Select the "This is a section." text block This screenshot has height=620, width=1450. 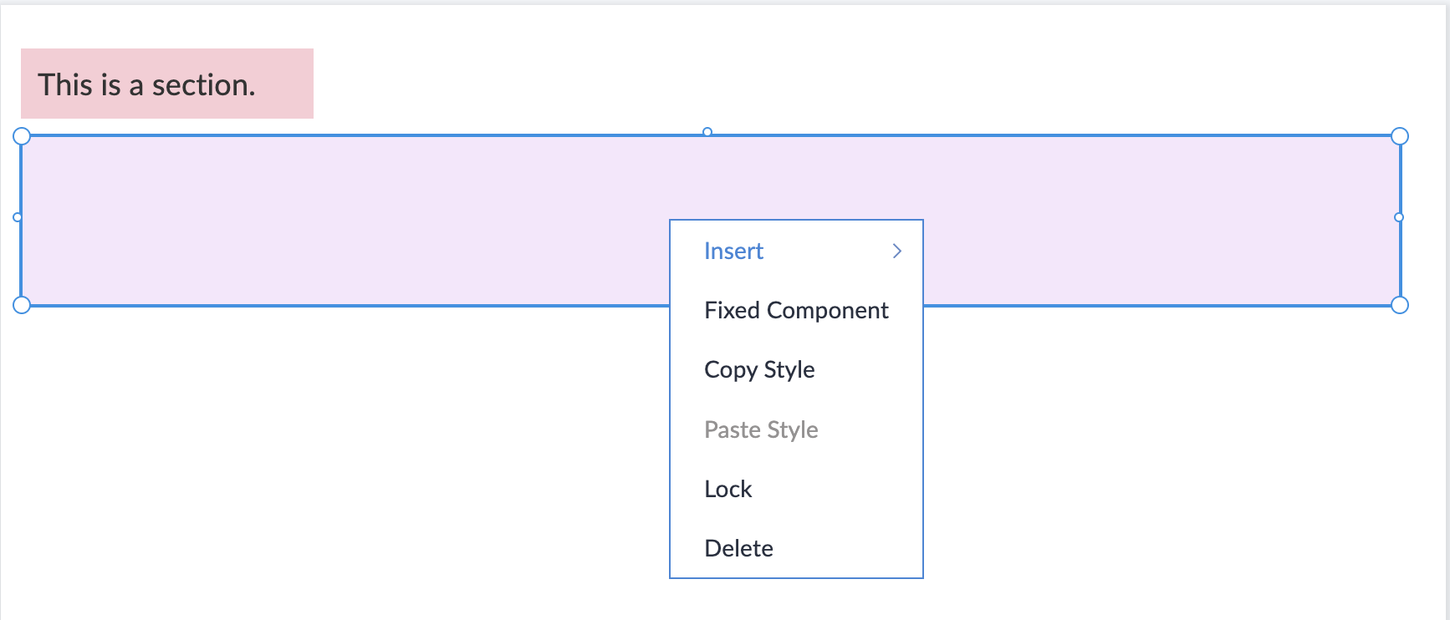146,84
